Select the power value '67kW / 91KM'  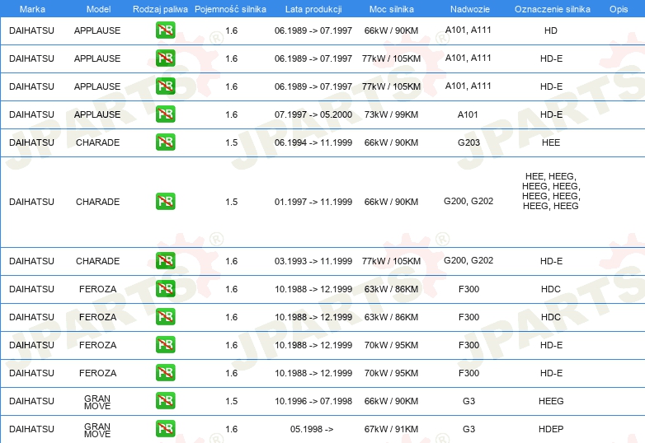(x=391, y=429)
